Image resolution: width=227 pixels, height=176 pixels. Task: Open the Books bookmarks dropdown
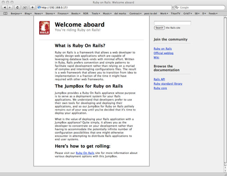point(76,14)
